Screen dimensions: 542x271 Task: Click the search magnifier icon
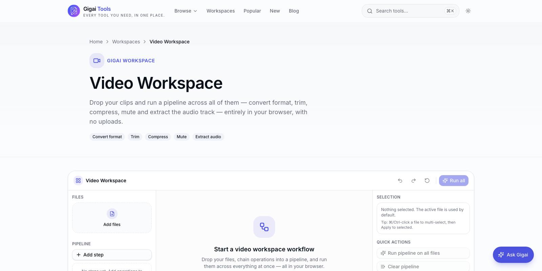pyautogui.click(x=370, y=11)
